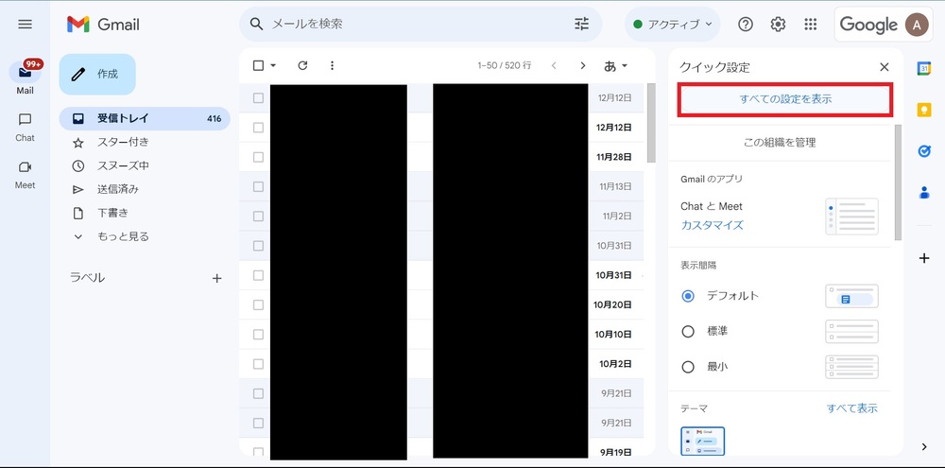
Task: Click the settings gear icon
Action: tap(778, 25)
